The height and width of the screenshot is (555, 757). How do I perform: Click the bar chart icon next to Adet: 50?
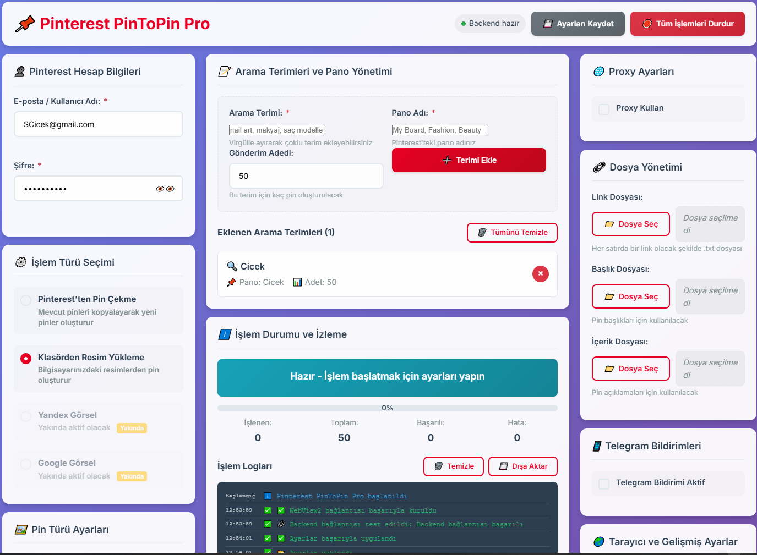297,282
